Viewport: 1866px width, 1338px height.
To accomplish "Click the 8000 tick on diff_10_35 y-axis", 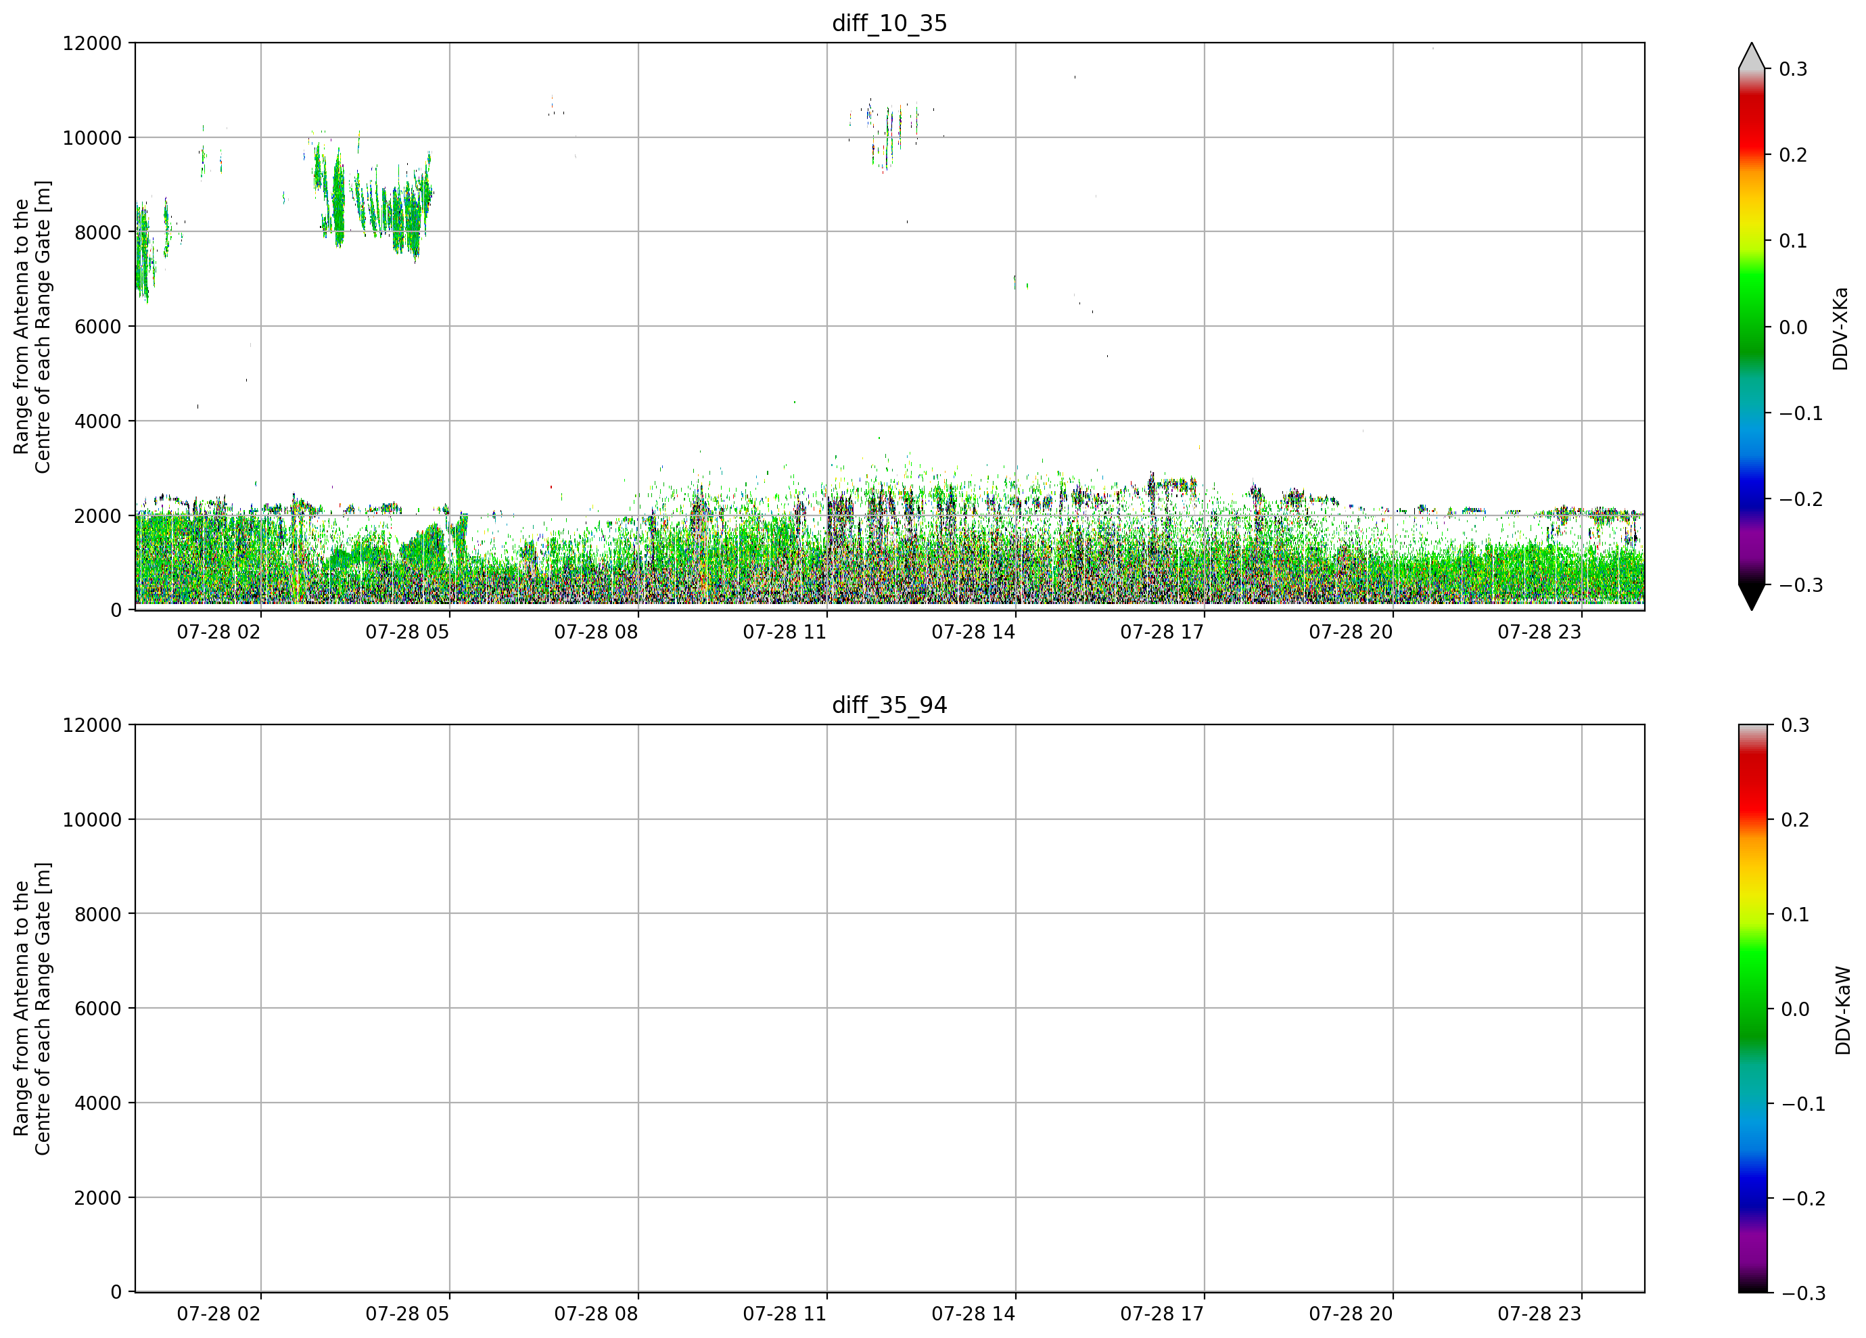I will [x=98, y=232].
